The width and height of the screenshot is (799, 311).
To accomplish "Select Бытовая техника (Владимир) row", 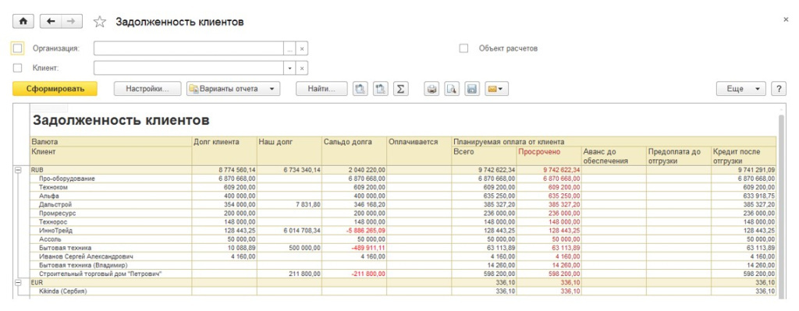I will coord(403,265).
